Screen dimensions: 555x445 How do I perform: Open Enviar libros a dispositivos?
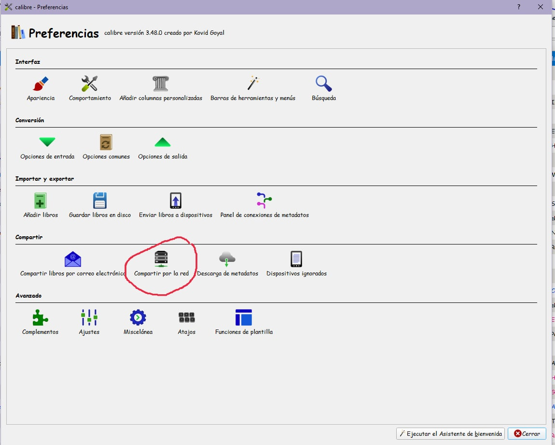click(x=176, y=205)
